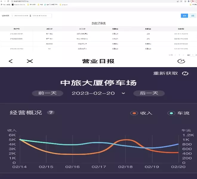Click the 中旅大厦停车场 title
Viewport: 197px width, 179px height.
[x=98, y=83]
